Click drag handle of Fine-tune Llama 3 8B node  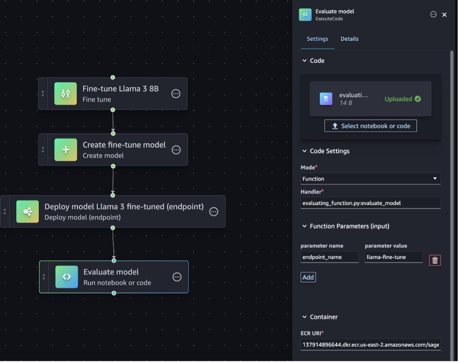(x=43, y=94)
